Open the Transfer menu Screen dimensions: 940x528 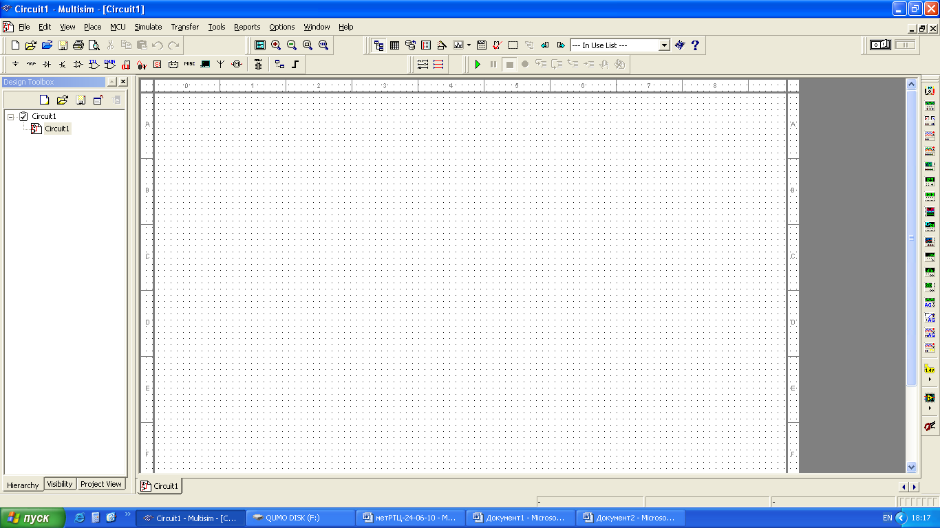click(185, 27)
